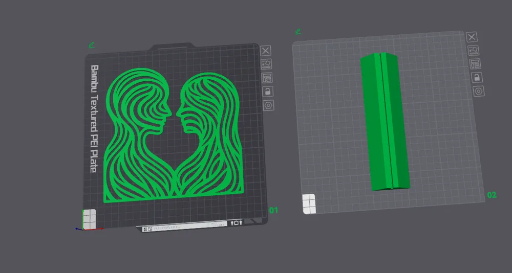
Task: Open plate 01 settings hexagon icon
Action: (268, 106)
